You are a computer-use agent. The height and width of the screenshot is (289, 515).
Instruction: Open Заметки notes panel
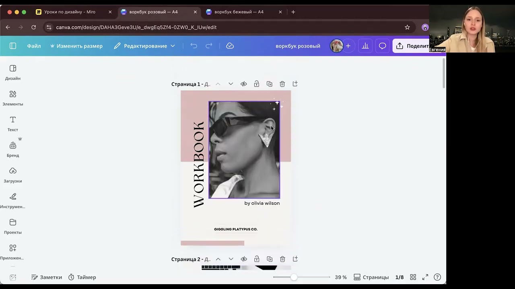pos(47,277)
